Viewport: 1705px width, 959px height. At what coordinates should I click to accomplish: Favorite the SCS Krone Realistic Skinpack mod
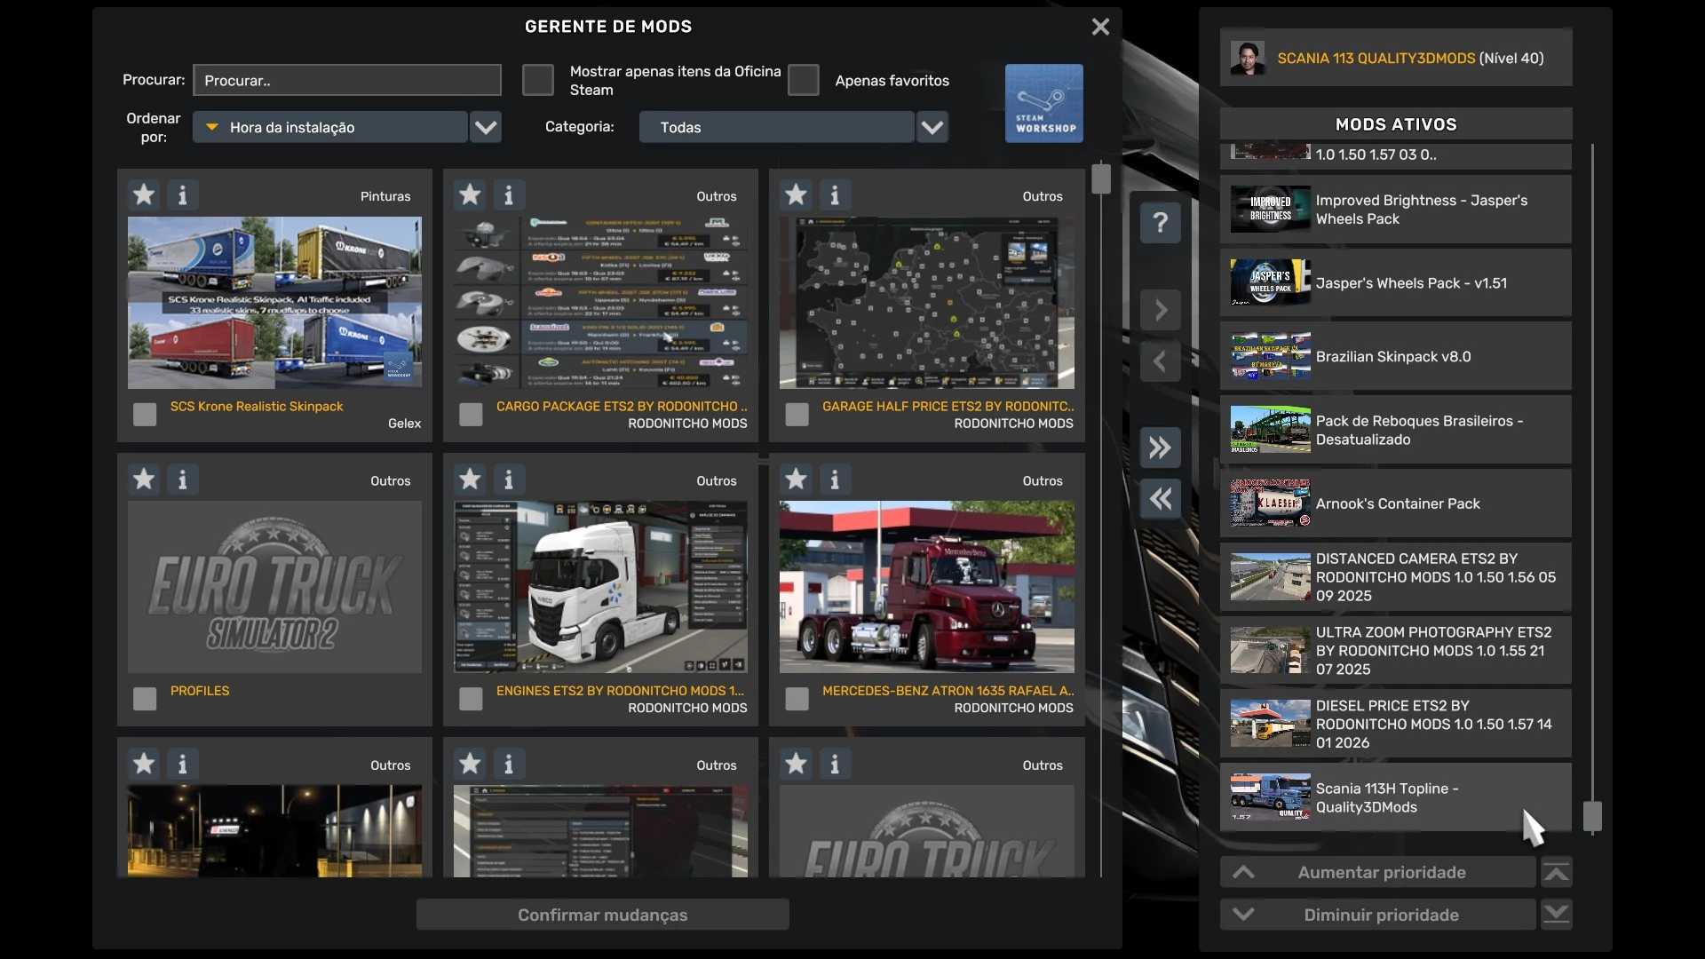click(x=144, y=194)
